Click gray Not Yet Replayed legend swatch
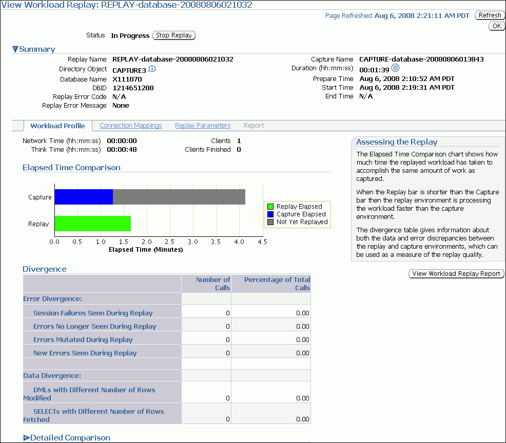The image size is (506, 443). tap(270, 222)
